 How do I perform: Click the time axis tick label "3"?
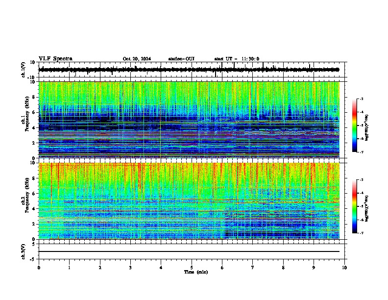point(130,268)
